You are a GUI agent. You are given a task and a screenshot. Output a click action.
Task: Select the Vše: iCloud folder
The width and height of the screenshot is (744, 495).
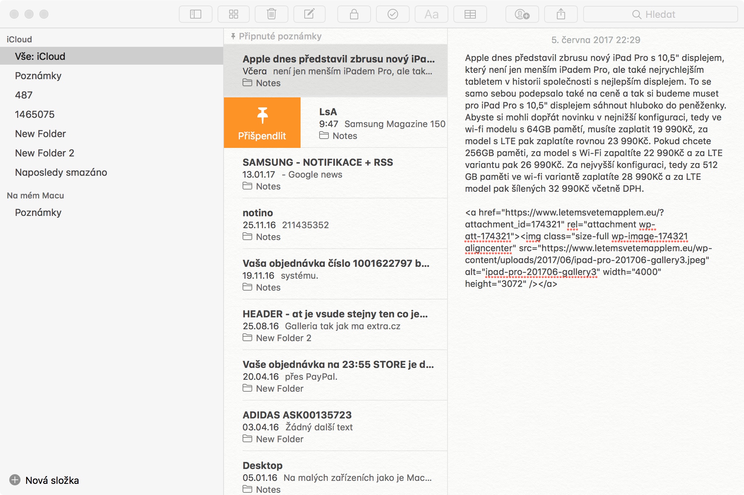[x=40, y=56]
